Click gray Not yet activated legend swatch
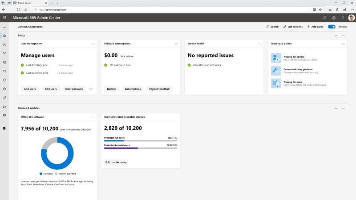 coord(57,174)
